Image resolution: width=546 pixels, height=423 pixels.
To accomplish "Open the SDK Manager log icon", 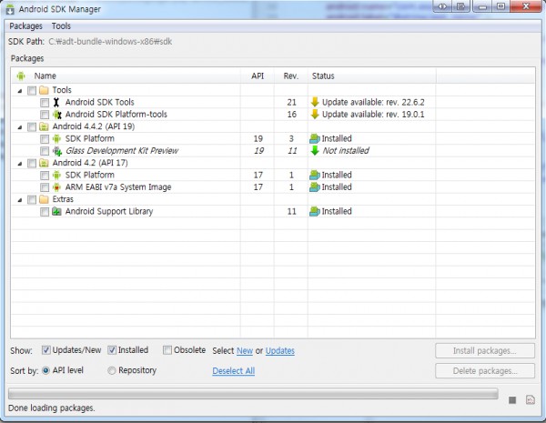I will tap(531, 400).
